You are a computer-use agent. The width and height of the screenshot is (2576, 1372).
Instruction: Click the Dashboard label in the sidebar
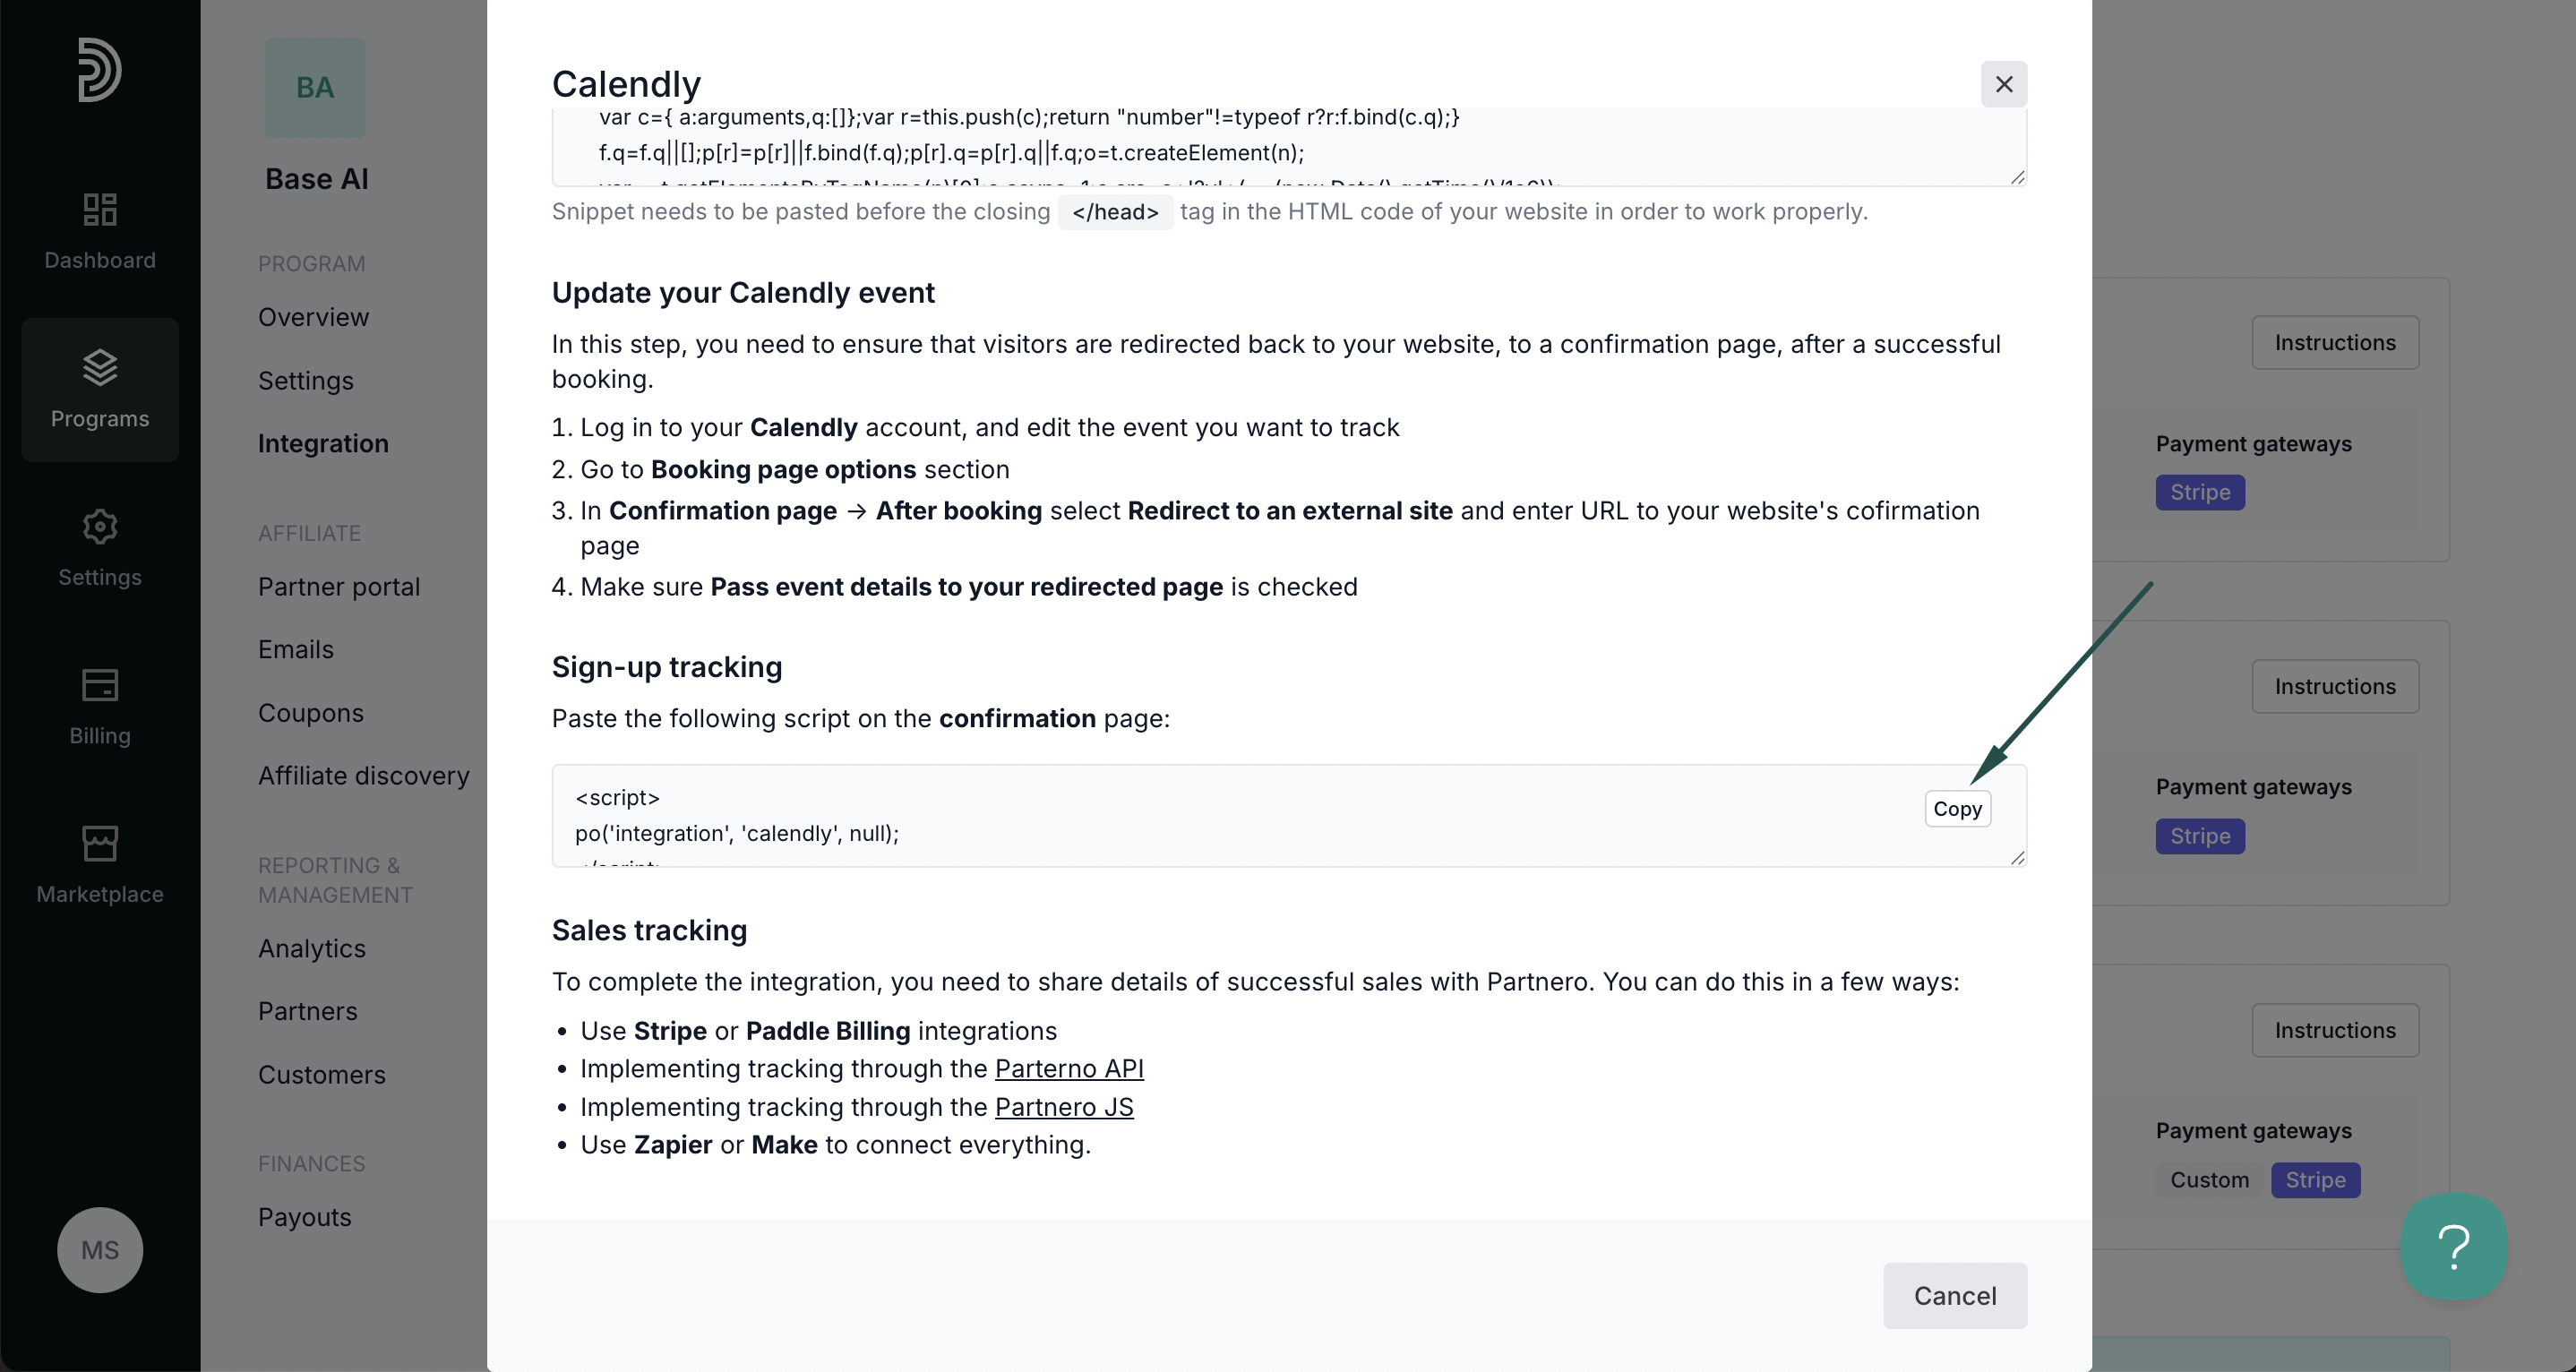pyautogui.click(x=100, y=260)
